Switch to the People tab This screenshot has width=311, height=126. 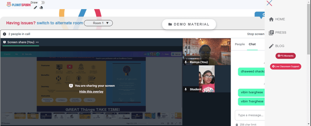(x=240, y=44)
